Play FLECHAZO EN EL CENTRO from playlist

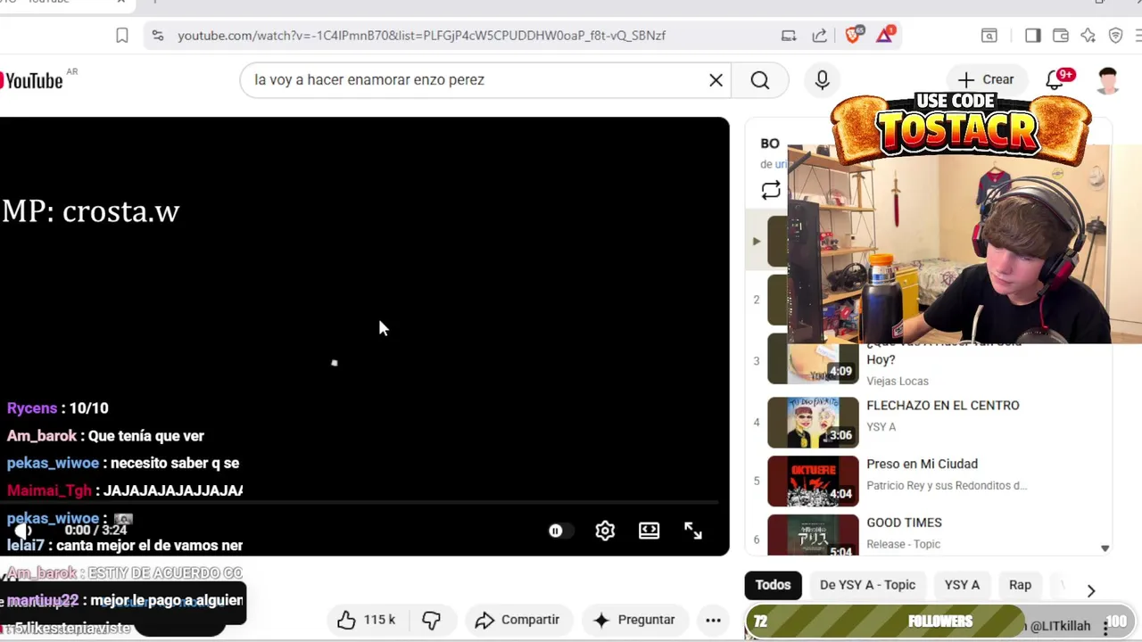942,406
